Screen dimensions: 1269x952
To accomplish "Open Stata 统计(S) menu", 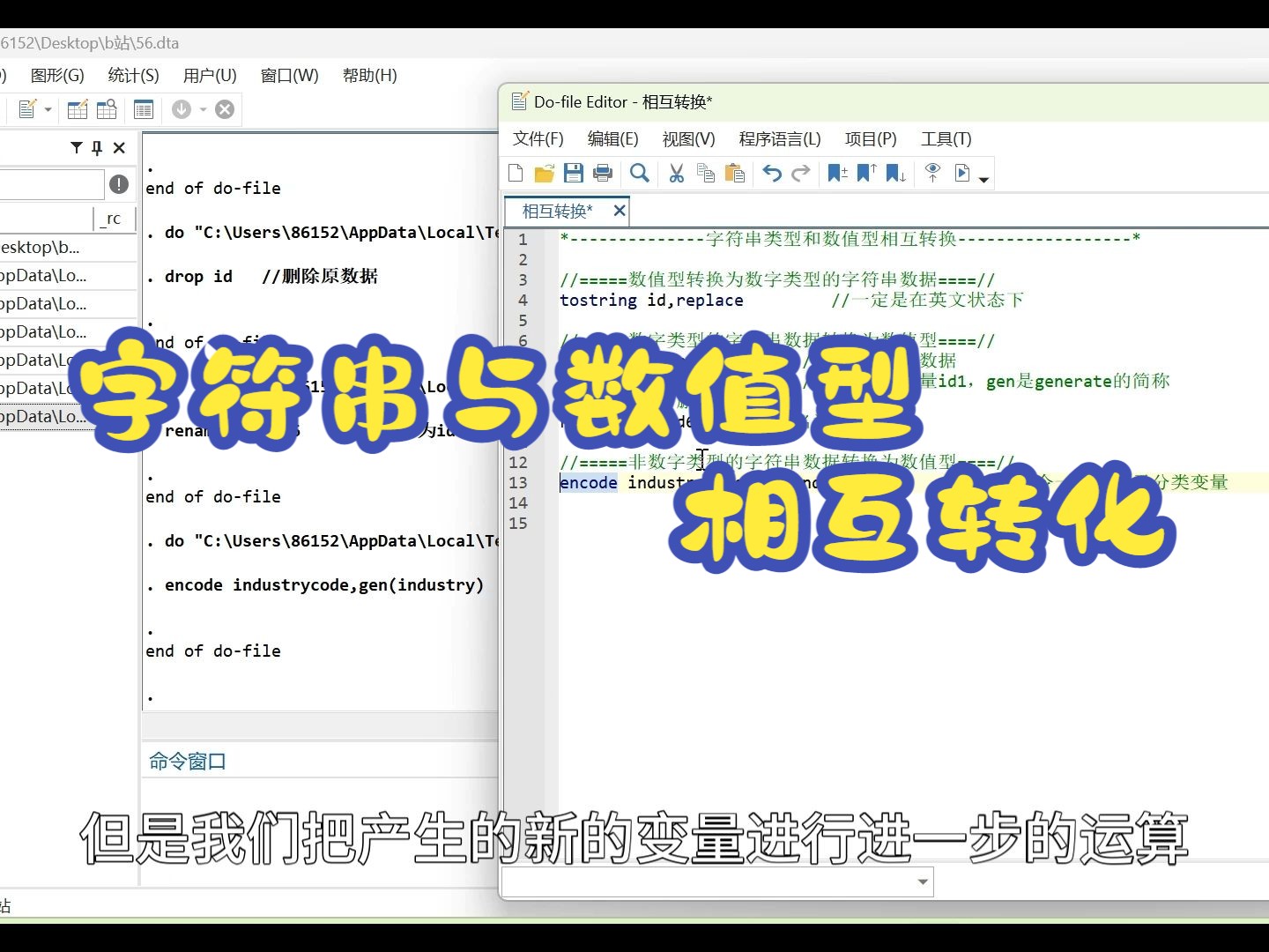I will (x=133, y=75).
